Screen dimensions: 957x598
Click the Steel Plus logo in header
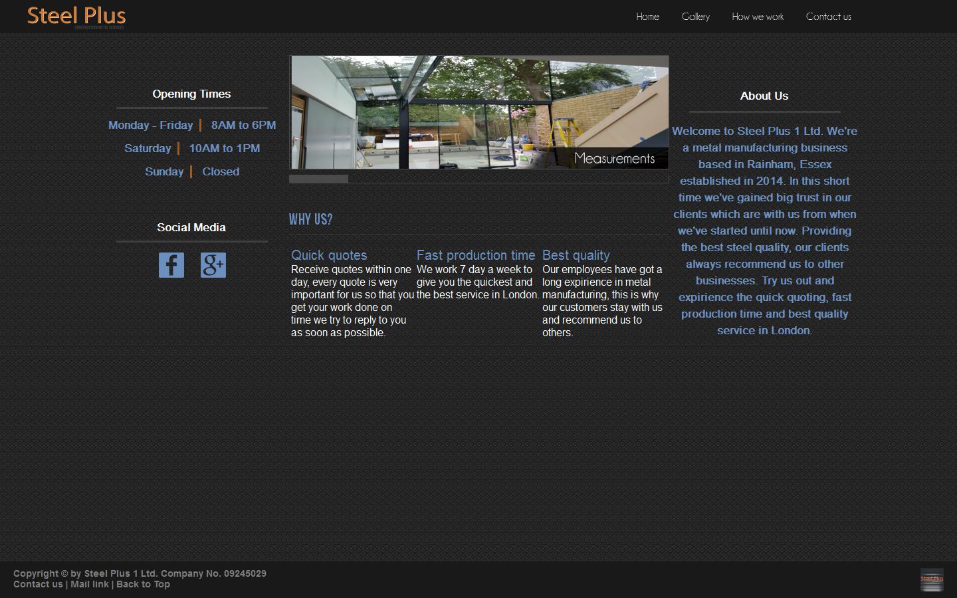coord(76,17)
